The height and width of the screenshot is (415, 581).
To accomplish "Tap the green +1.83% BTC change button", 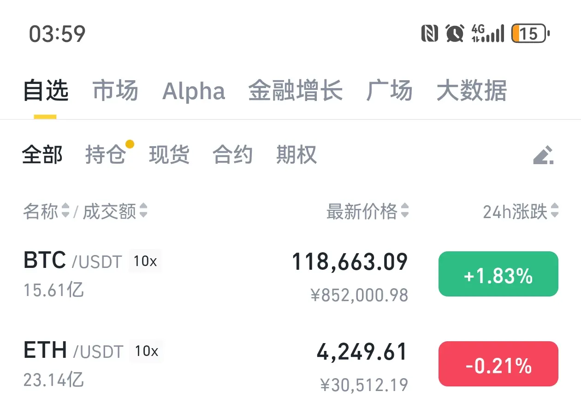I will [498, 274].
